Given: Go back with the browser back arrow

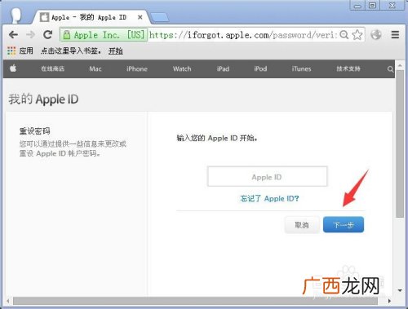Looking at the screenshot, I should pyautogui.click(x=13, y=35).
